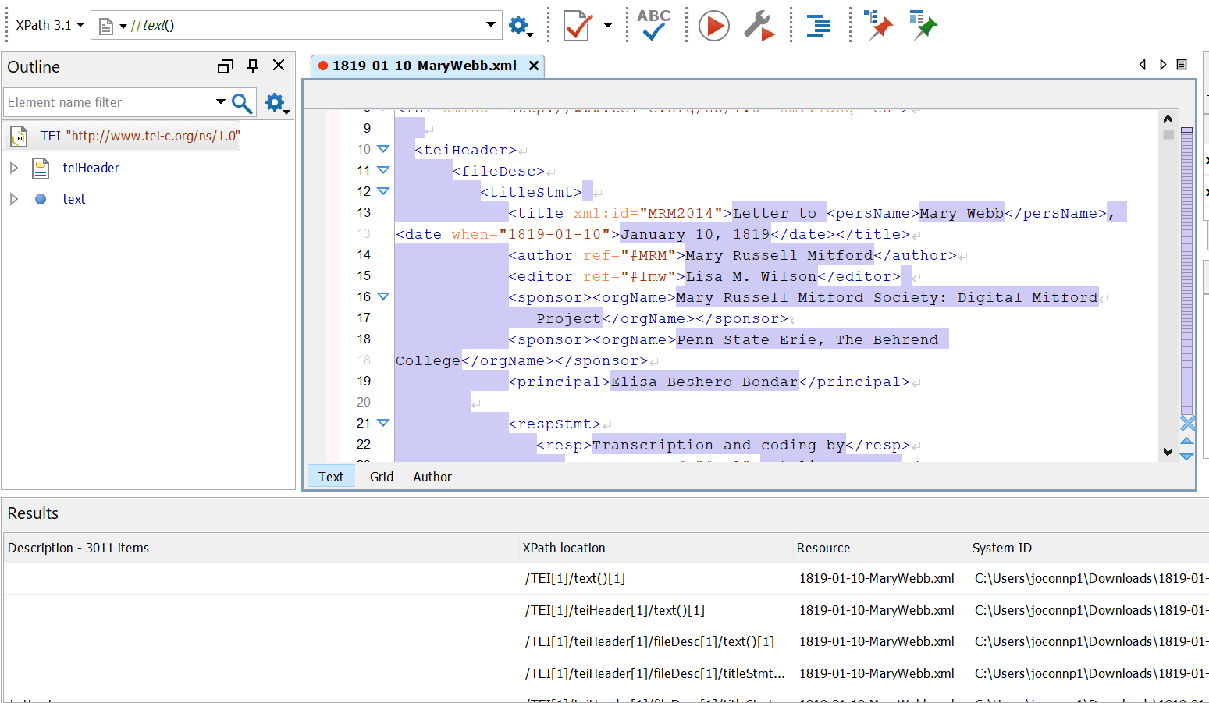The height and width of the screenshot is (703, 1209).
Task: Clear highlights with the blue X icon
Action: tap(1187, 424)
